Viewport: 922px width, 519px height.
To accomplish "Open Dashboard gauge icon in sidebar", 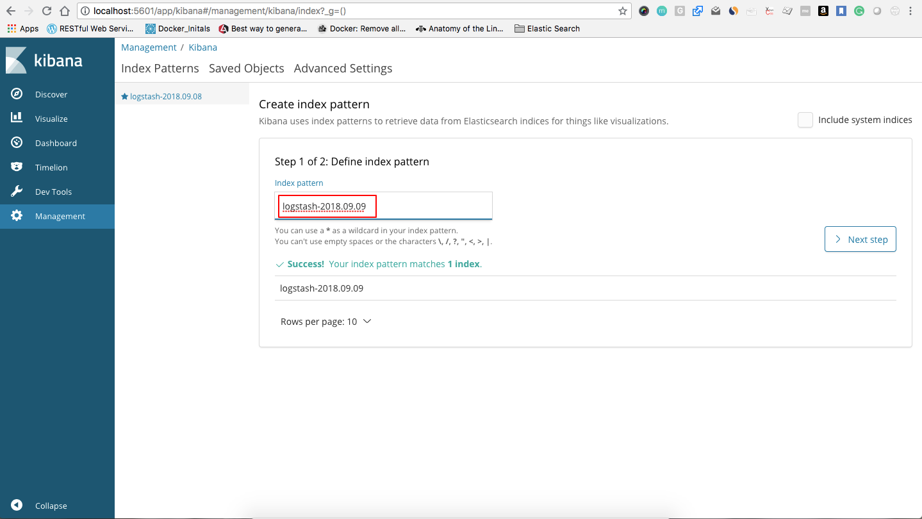I will (x=17, y=142).
